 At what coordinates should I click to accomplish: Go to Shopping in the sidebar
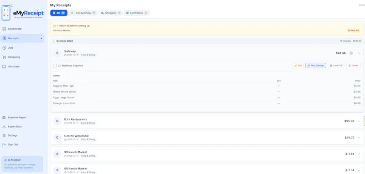(22, 57)
